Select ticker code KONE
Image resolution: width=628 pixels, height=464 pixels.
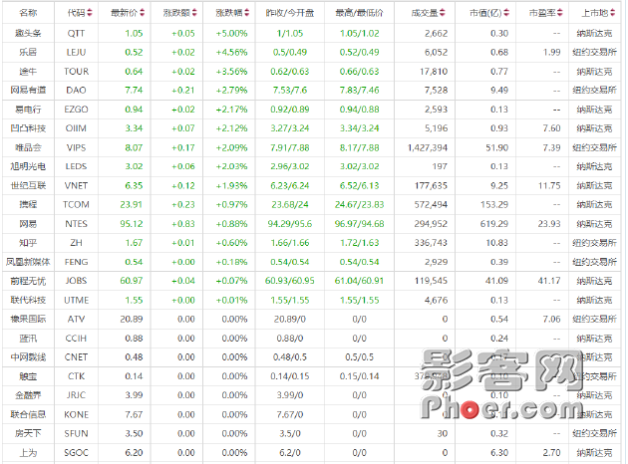pos(76,414)
